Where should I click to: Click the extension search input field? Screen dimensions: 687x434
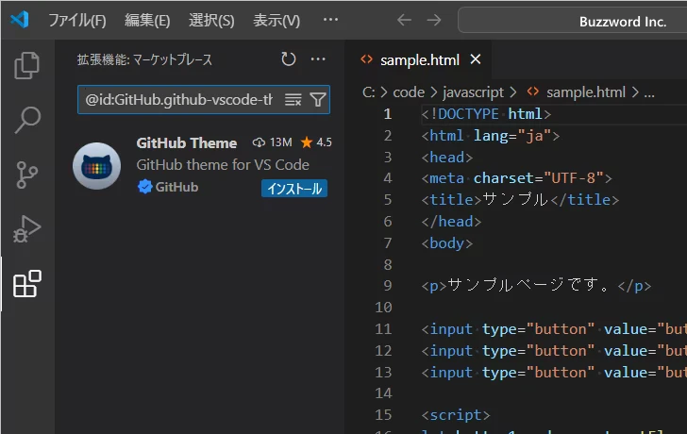pyautogui.click(x=179, y=99)
